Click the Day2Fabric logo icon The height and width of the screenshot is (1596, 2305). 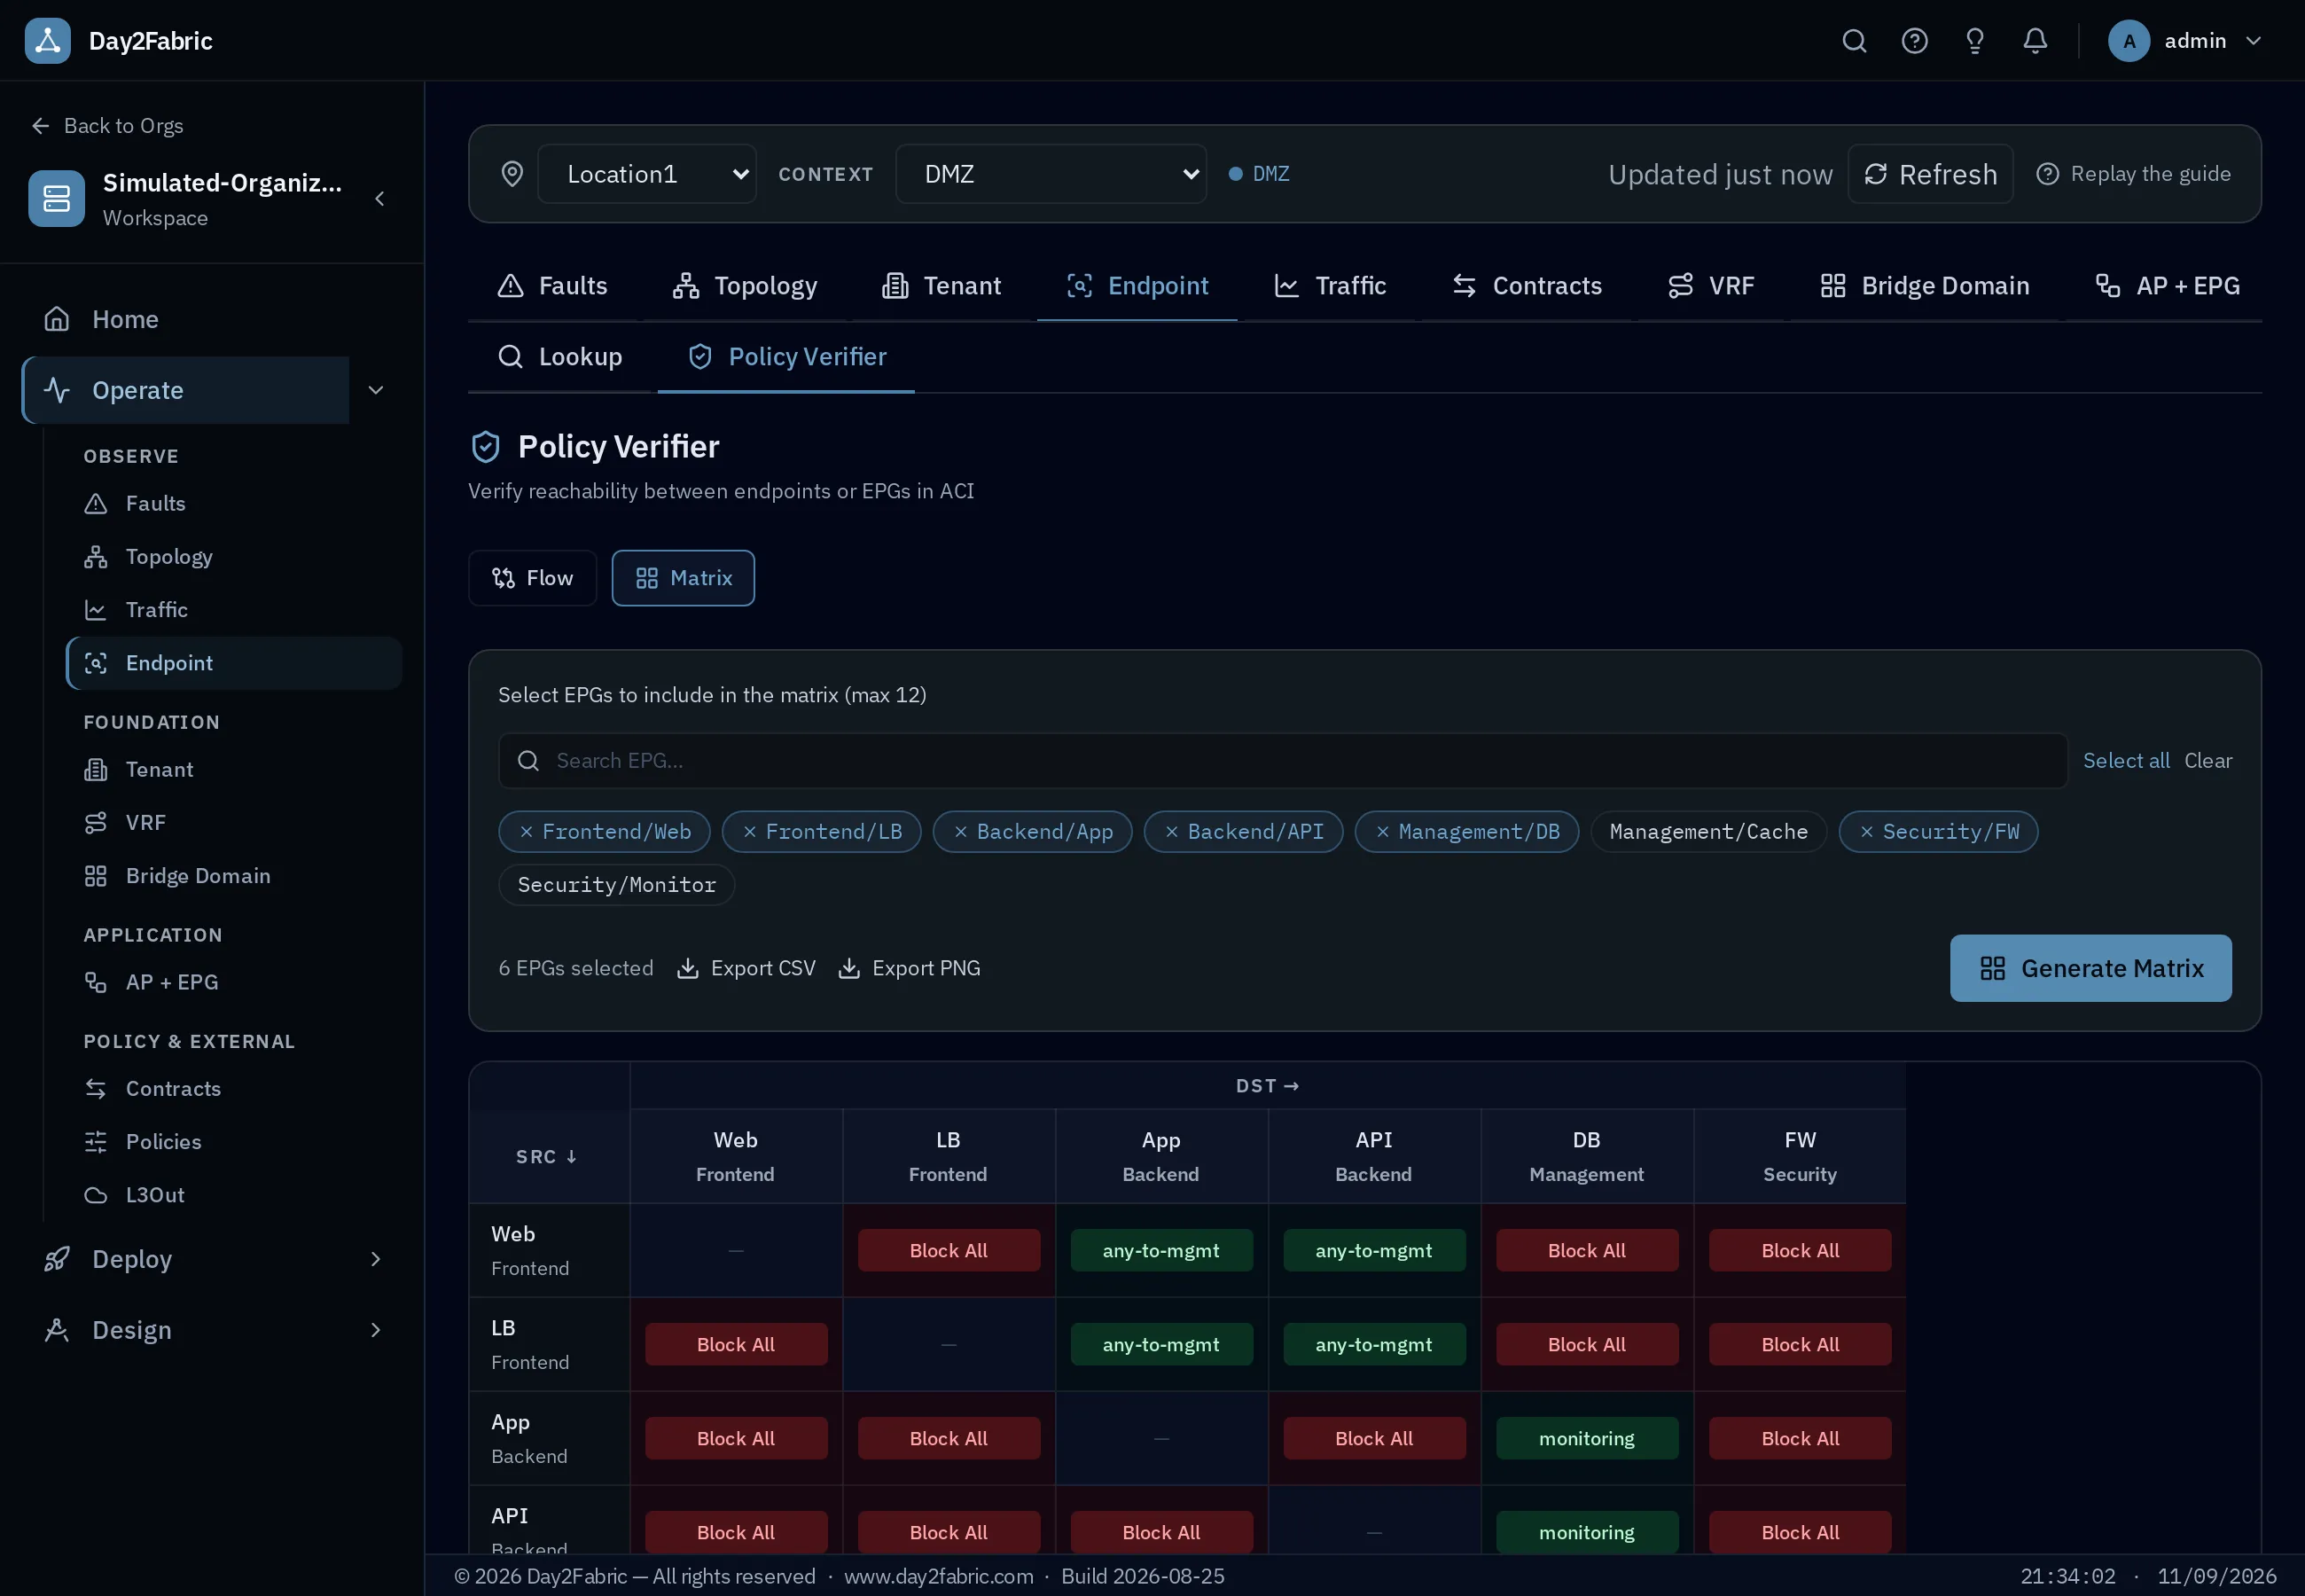point(47,41)
